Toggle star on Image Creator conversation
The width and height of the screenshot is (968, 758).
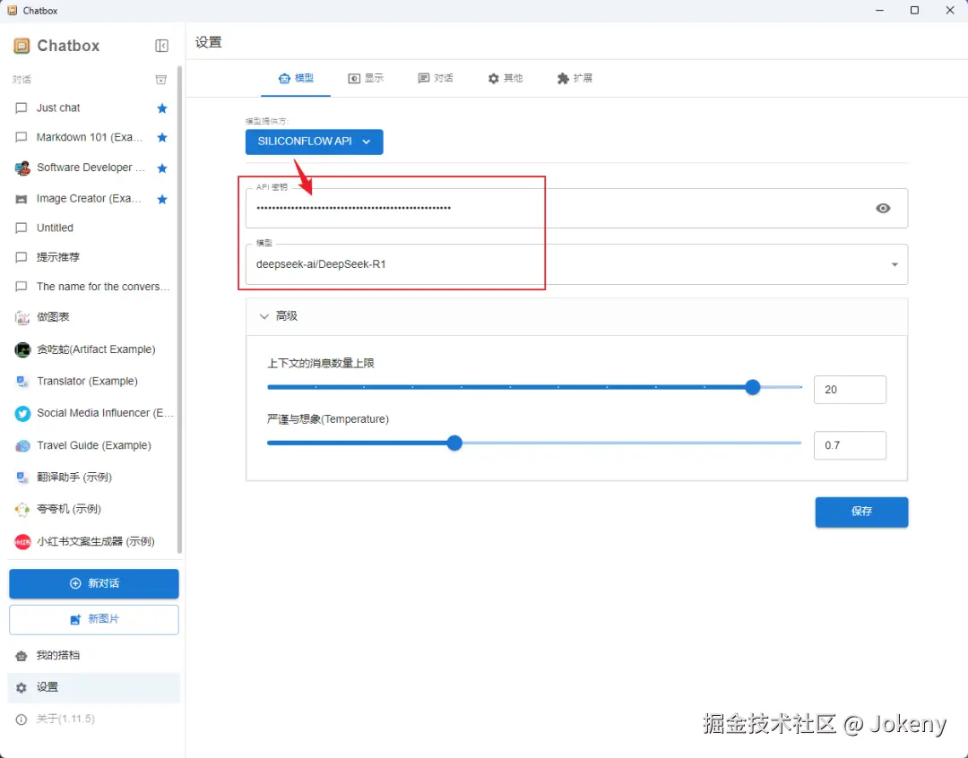point(162,199)
